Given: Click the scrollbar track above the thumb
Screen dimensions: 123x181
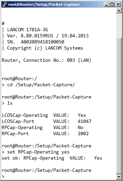Looking at the screenshot, I should (x=119, y=25).
